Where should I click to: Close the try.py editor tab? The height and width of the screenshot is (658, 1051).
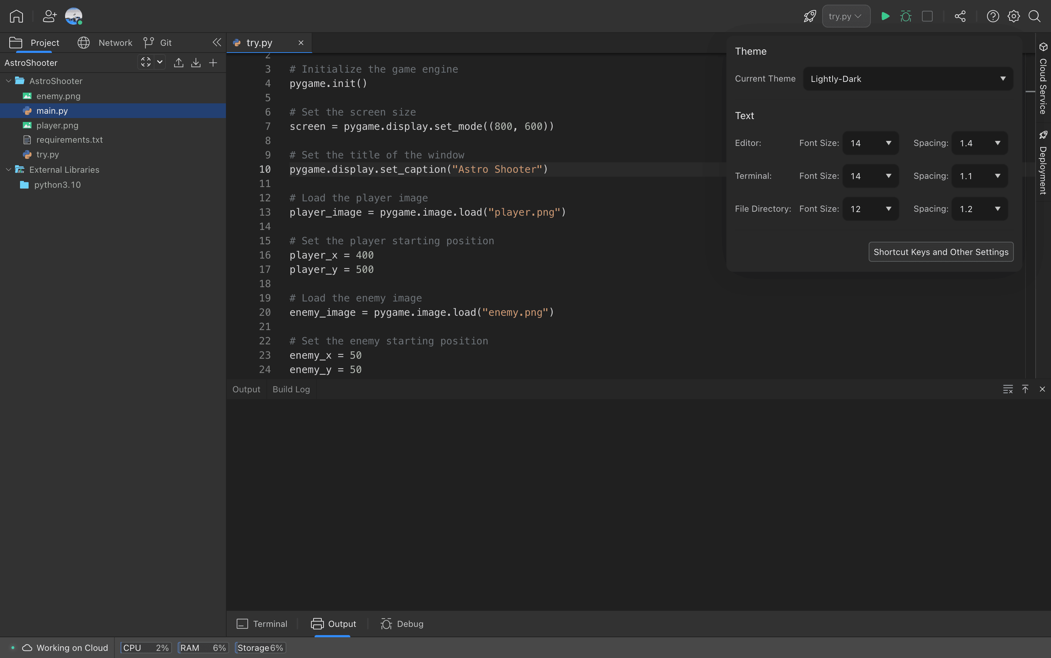coord(301,43)
